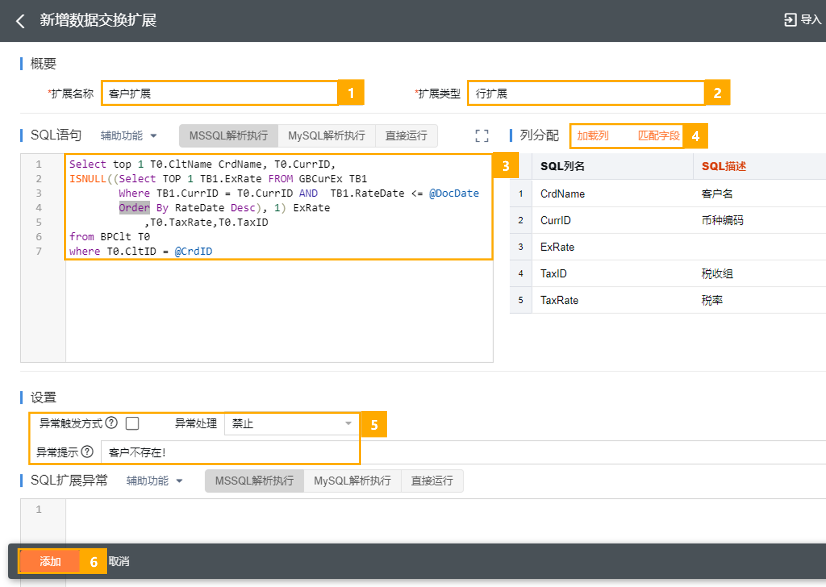Click the 导入 text button
The image size is (826, 587).
pos(811,20)
